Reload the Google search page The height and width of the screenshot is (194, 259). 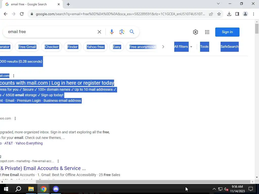pyautogui.click(x=22, y=14)
